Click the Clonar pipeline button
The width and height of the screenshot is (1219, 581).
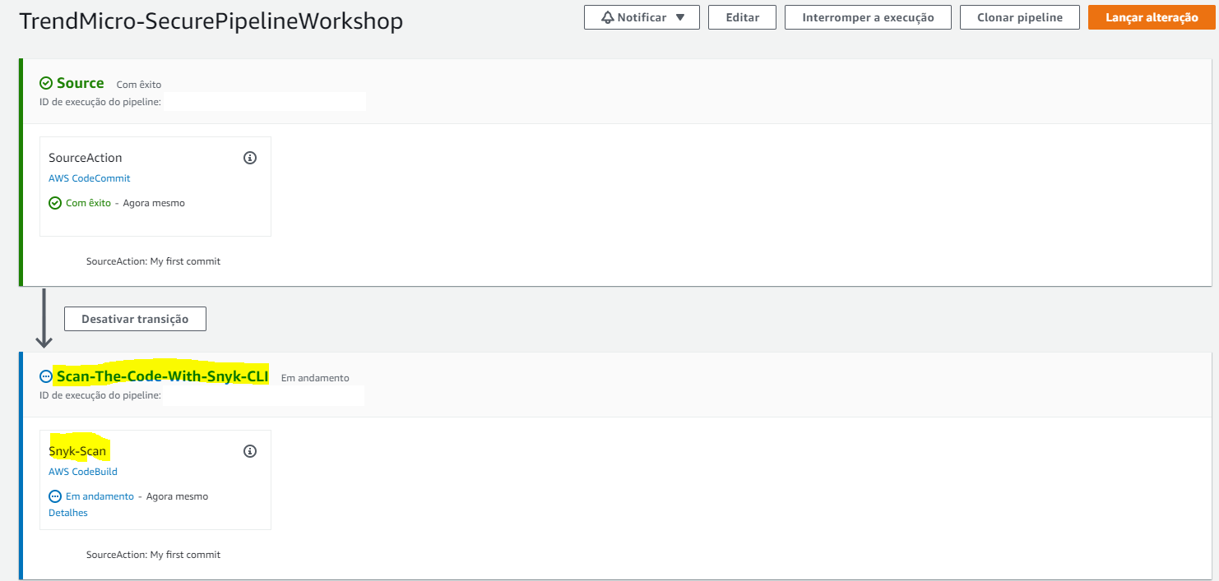(x=1020, y=17)
